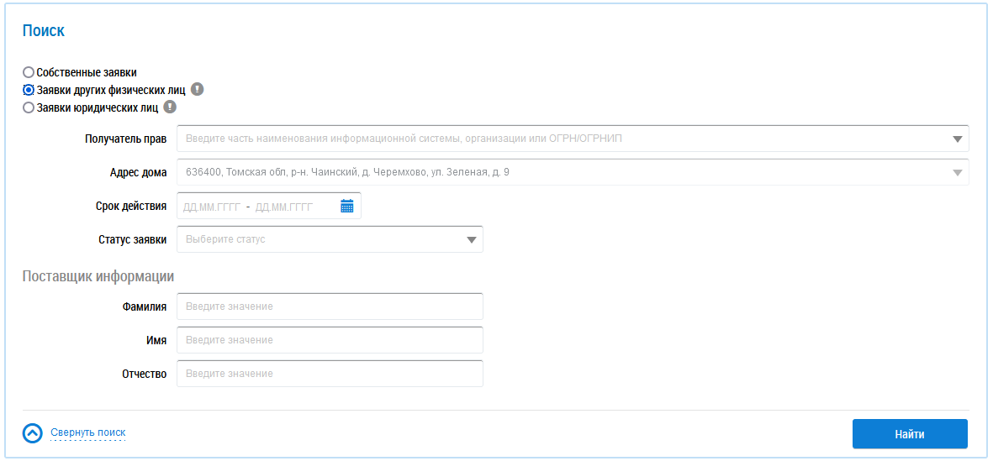This screenshot has width=993, height=461.
Task: Click the calendar icon in Срок действия
Action: pos(346,207)
